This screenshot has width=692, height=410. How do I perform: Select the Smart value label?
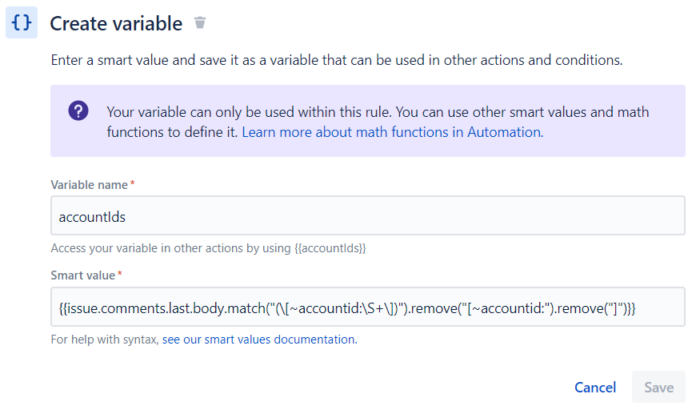(83, 275)
